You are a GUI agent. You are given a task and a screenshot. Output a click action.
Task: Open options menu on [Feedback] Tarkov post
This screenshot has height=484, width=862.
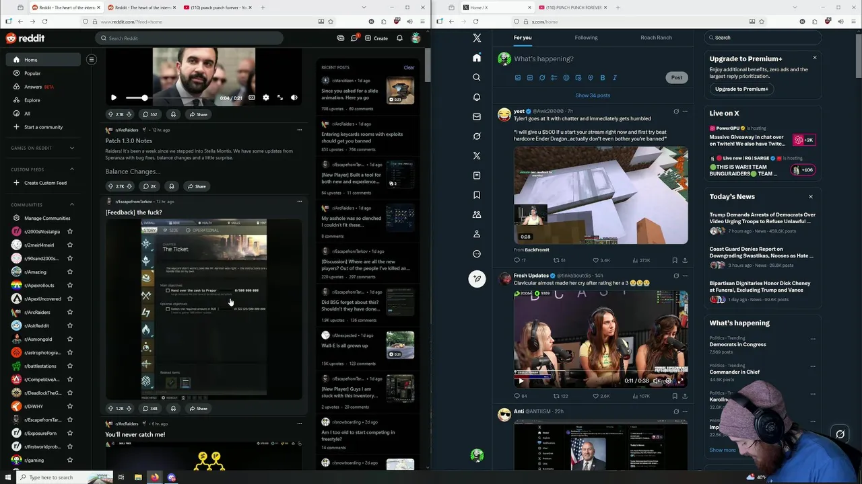click(x=300, y=201)
